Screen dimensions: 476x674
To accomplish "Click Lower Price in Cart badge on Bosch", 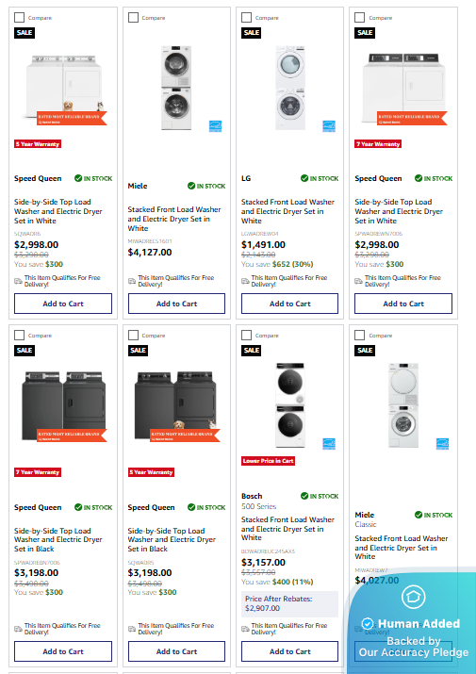I will [268, 461].
